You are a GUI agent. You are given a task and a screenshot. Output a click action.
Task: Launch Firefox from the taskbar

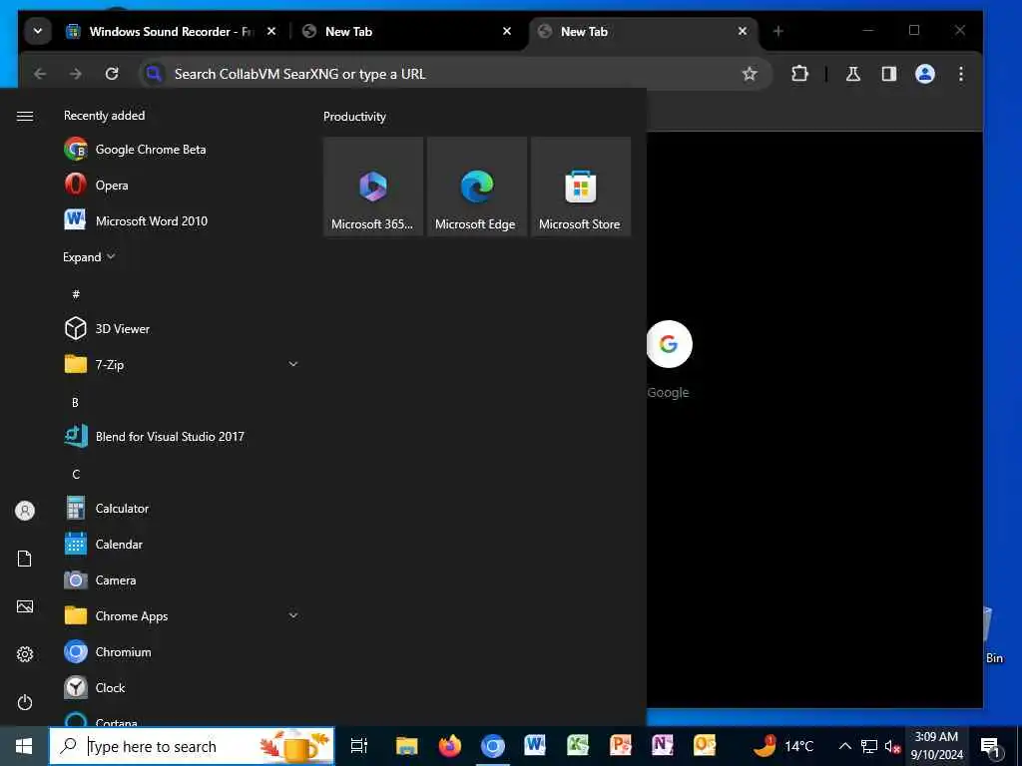[x=450, y=746]
